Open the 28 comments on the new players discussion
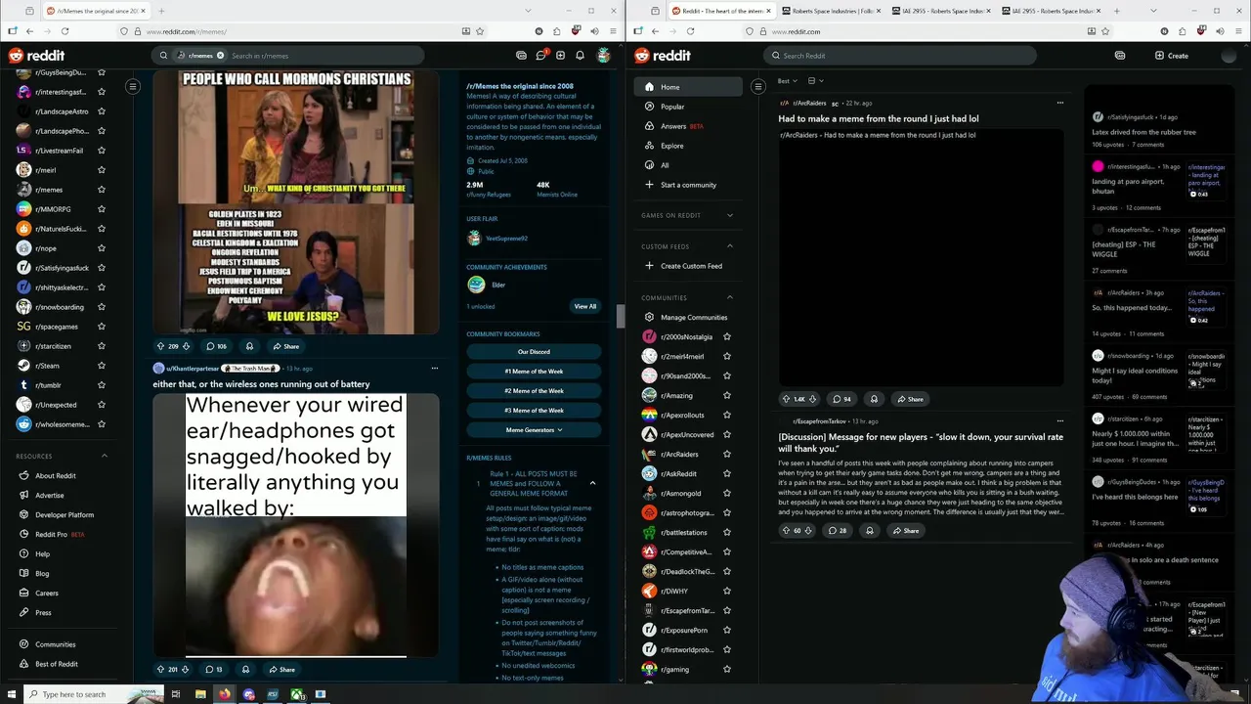The width and height of the screenshot is (1251, 704). point(838,530)
